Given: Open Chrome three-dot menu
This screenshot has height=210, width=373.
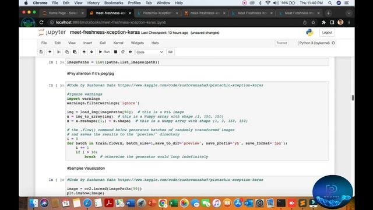Looking at the screenshot, I should (349, 22).
